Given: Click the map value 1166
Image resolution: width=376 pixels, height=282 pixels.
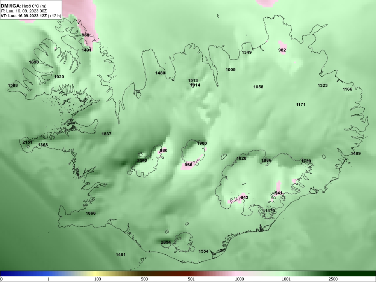Looking at the screenshot, I should 347,89.
